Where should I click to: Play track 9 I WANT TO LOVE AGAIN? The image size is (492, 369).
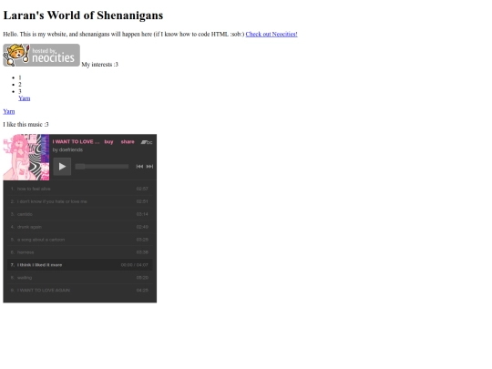[79, 291]
